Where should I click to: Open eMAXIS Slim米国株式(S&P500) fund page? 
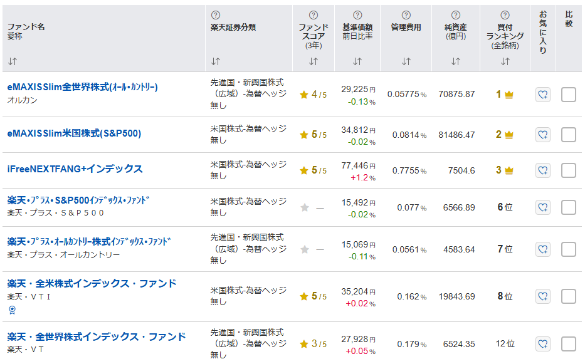74,133
